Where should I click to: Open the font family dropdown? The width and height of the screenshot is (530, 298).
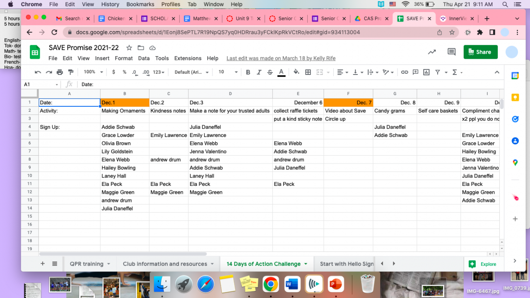191,72
